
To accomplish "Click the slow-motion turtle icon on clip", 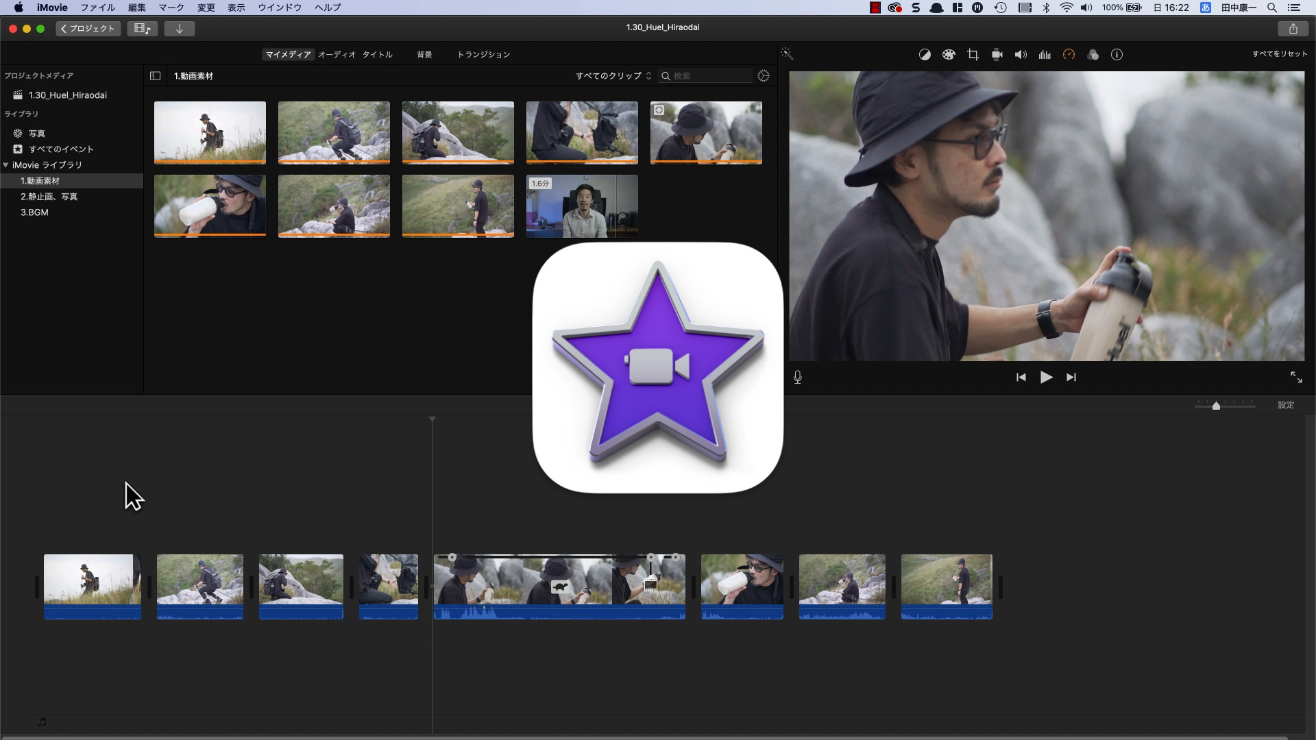I will click(561, 587).
